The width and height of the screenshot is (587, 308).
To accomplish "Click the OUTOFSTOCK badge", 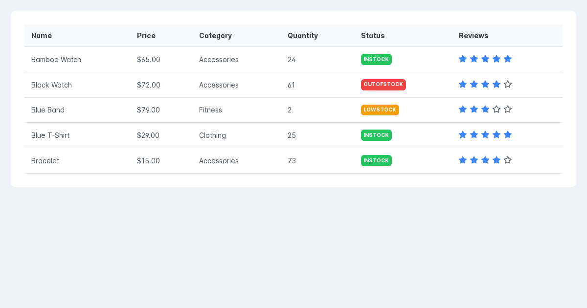I will [384, 85].
